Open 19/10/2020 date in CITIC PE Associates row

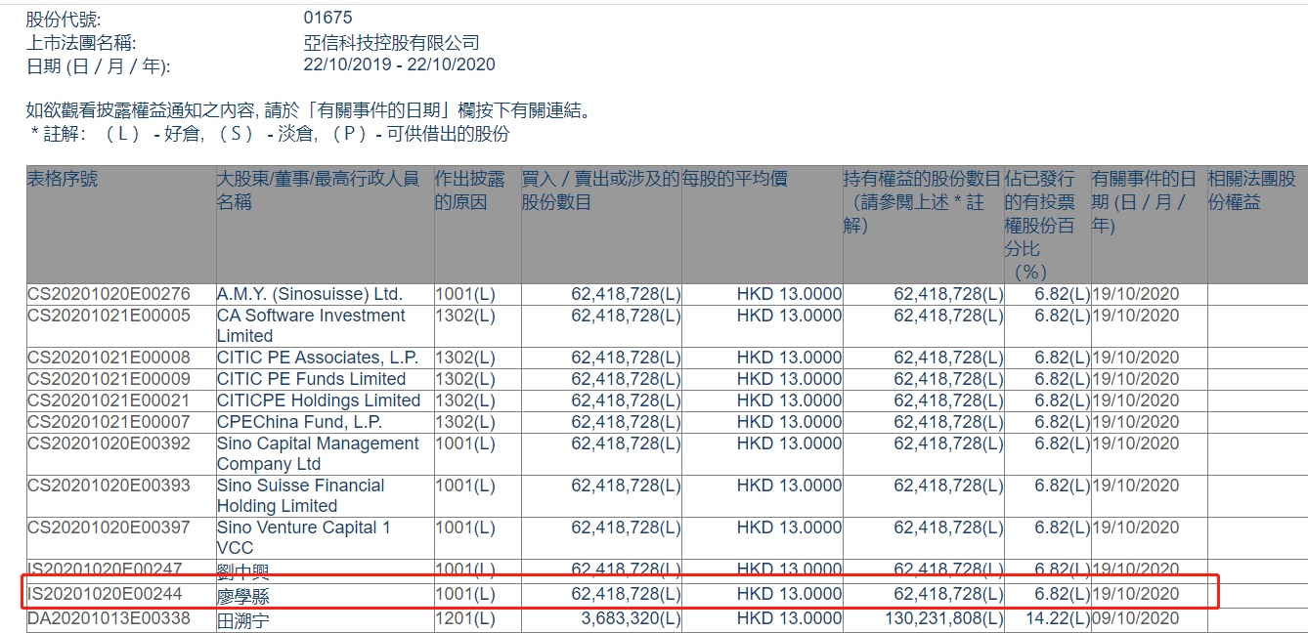[1136, 358]
